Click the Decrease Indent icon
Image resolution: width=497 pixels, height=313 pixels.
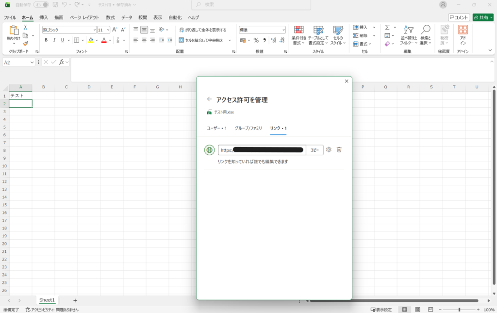point(162,40)
